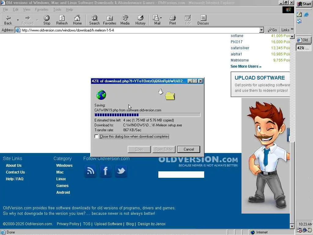
Task: Click the white footer search field
Action: coord(181,174)
